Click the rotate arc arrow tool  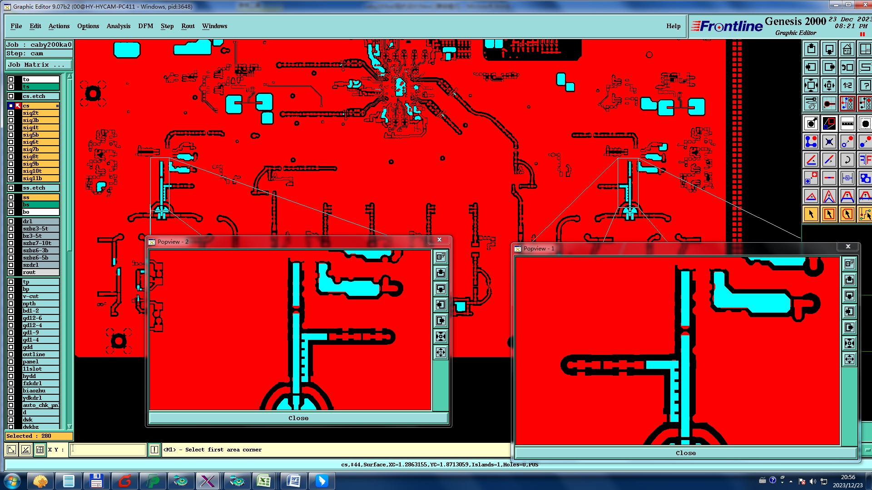(x=847, y=160)
